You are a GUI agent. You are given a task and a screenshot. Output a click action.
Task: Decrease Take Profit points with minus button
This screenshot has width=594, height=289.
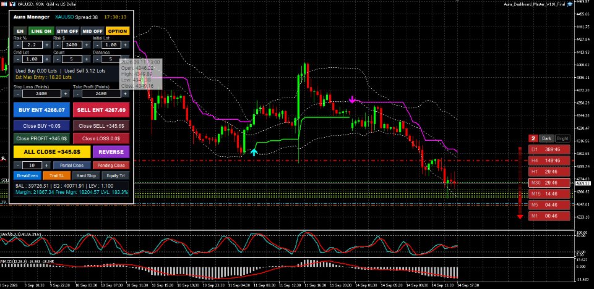[77, 93]
